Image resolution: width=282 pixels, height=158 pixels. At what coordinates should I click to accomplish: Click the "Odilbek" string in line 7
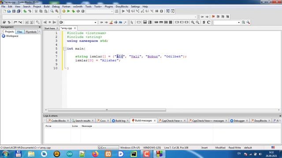(173, 57)
